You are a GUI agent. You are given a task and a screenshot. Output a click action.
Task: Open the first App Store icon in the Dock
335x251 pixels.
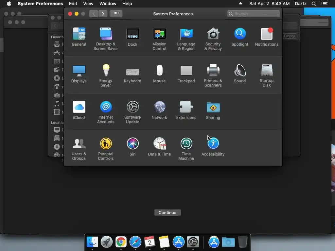(x=179, y=242)
